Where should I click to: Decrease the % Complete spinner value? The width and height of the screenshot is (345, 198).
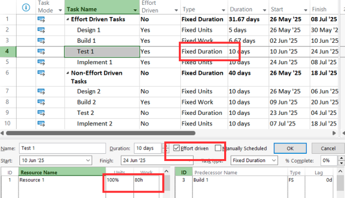[341, 163]
